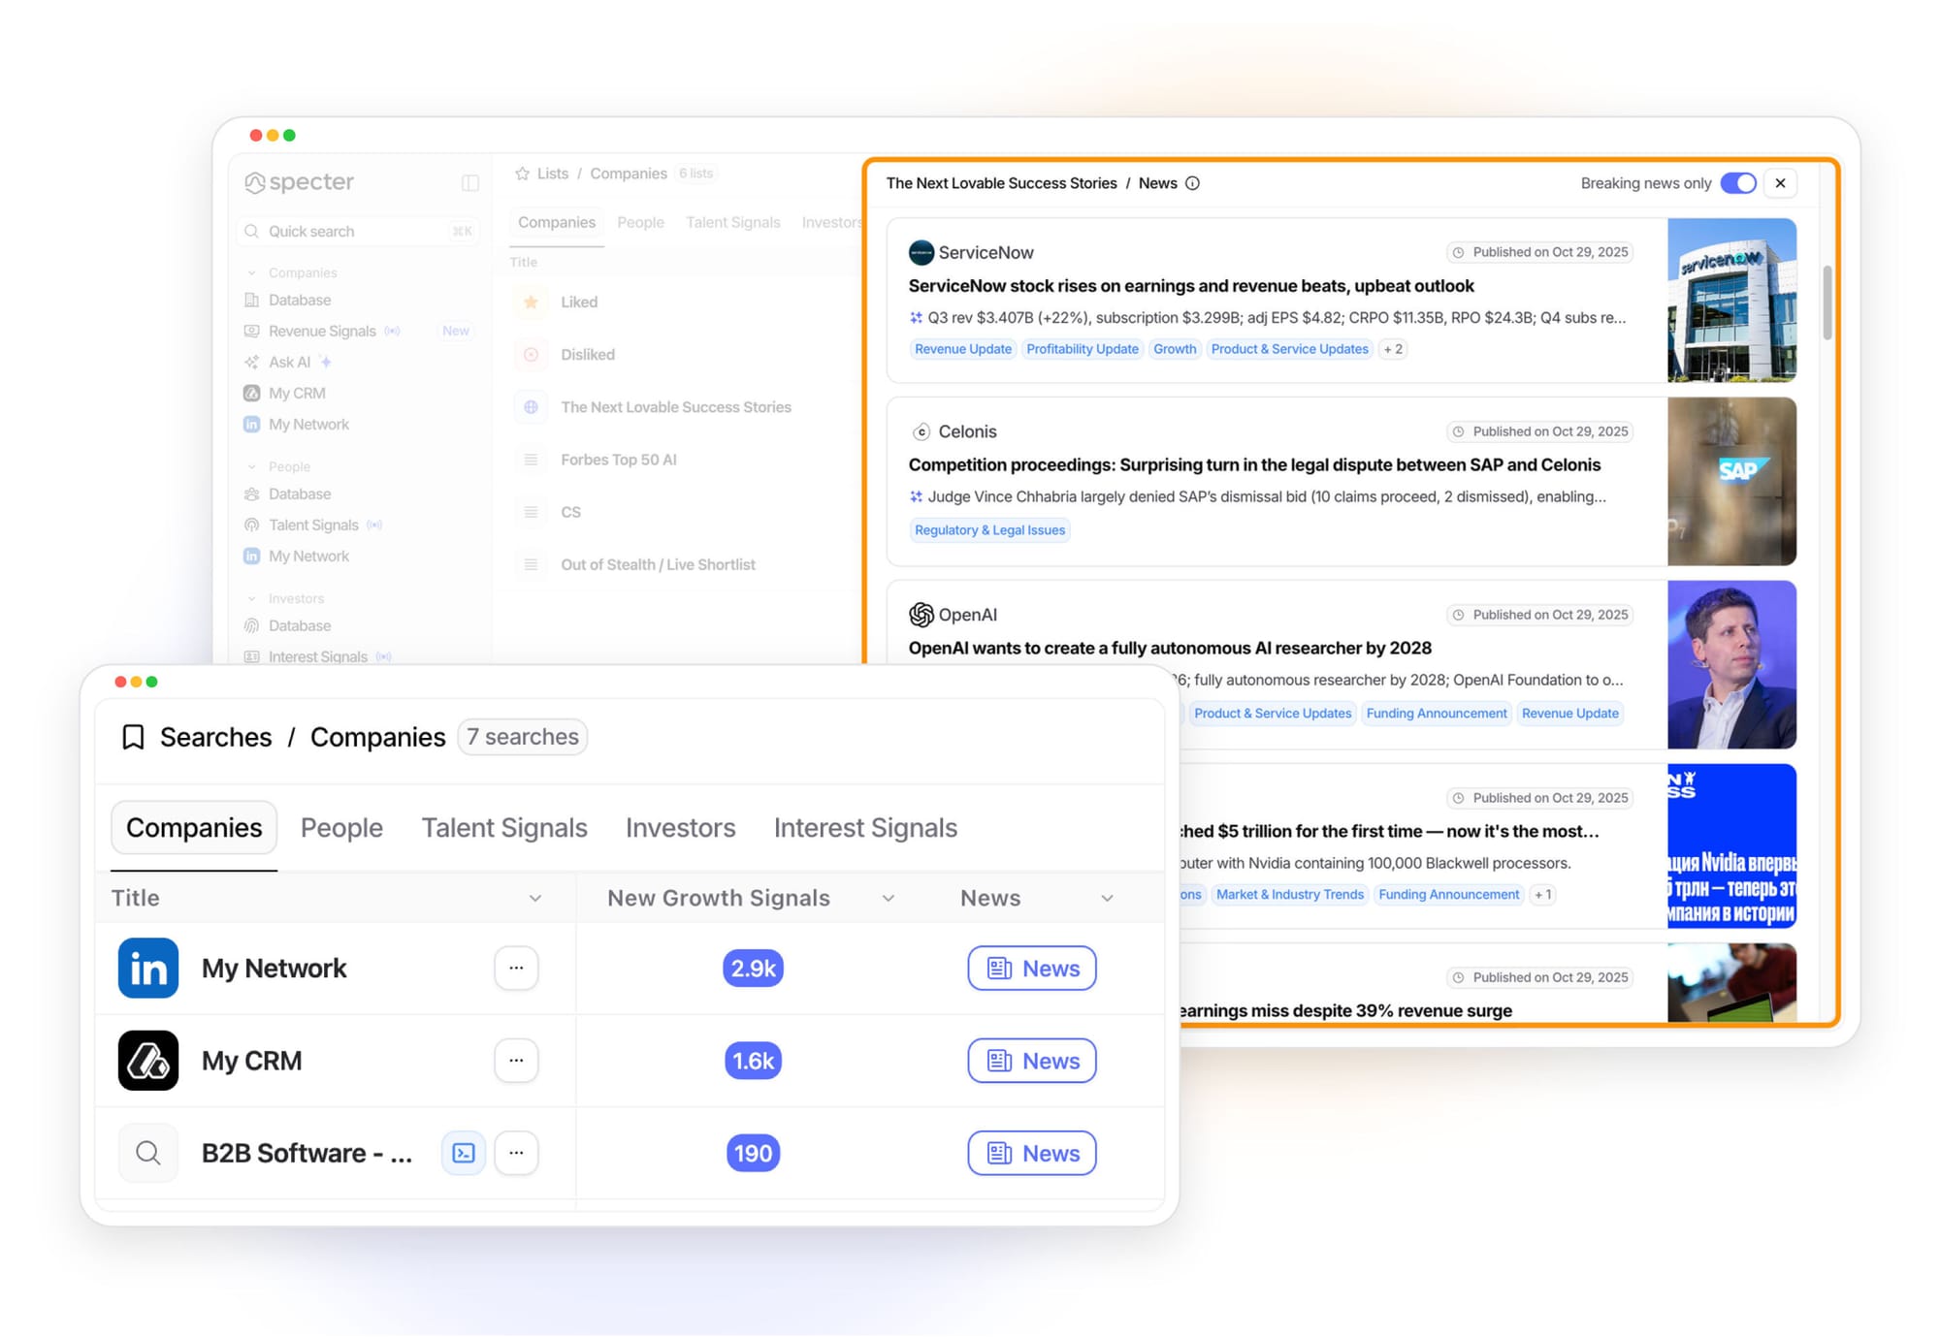Expand the Title column dropdown
The width and height of the screenshot is (1940, 1337).
pyautogui.click(x=534, y=899)
